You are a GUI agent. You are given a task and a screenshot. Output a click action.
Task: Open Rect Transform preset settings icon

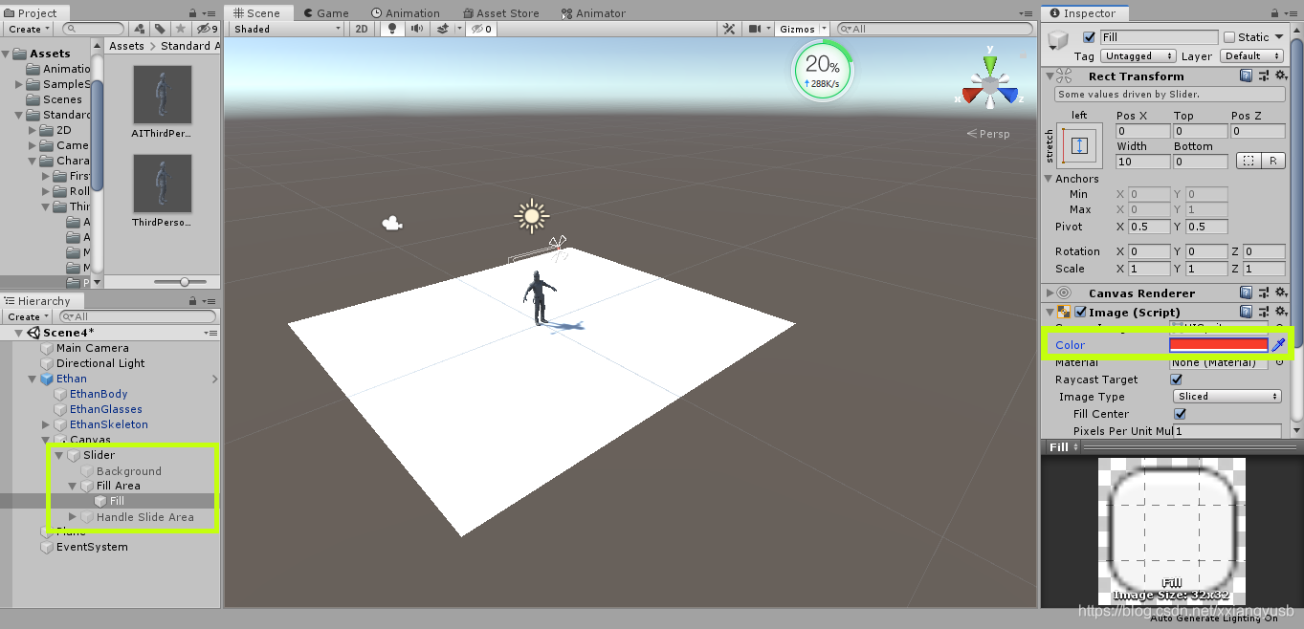click(x=1262, y=76)
